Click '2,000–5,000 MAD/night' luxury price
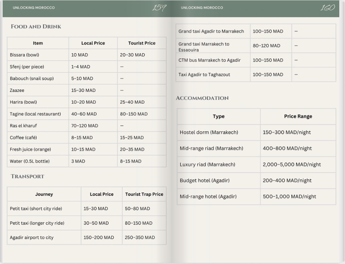Viewport: 345px width, 264px height. pos(292,164)
